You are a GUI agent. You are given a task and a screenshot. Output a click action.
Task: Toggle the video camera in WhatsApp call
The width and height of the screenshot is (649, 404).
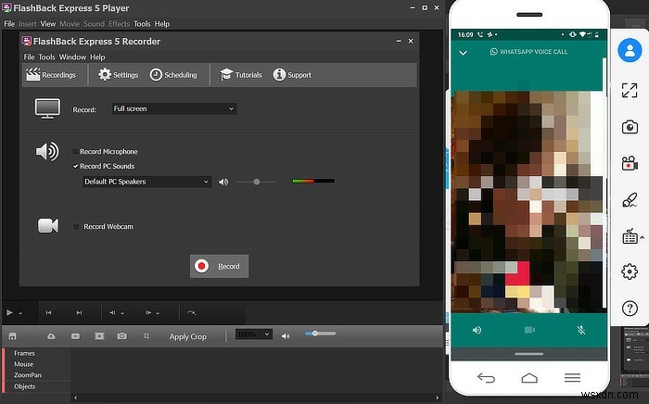[529, 330]
